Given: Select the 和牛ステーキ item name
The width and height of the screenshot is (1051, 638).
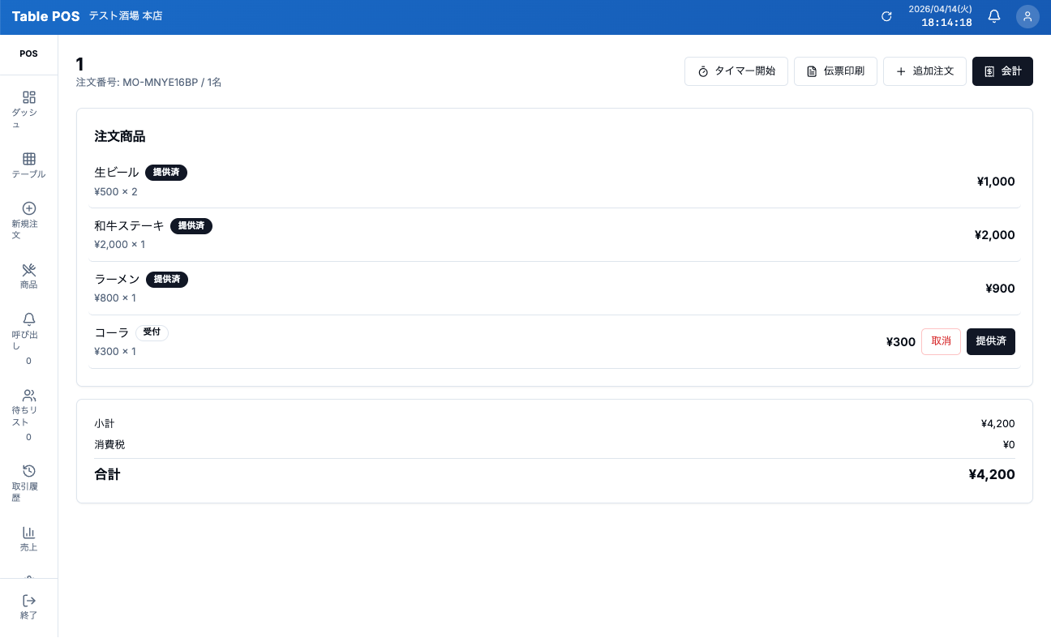Looking at the screenshot, I should (129, 226).
